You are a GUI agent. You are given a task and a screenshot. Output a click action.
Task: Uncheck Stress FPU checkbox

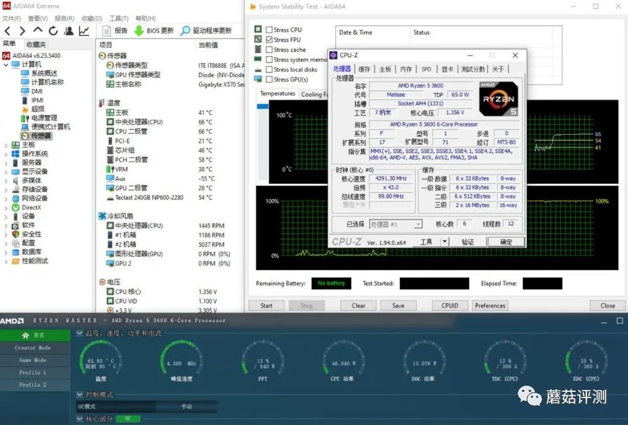pyautogui.click(x=270, y=40)
